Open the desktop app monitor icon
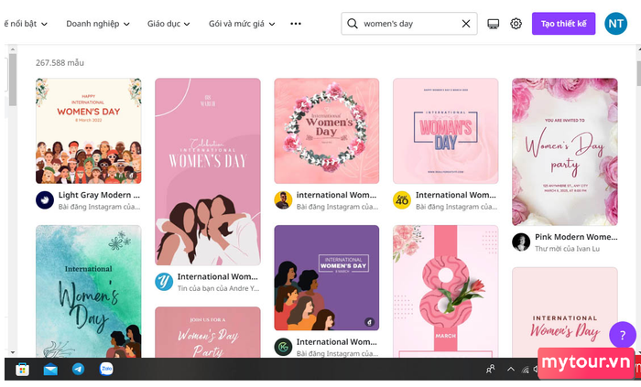 (494, 24)
